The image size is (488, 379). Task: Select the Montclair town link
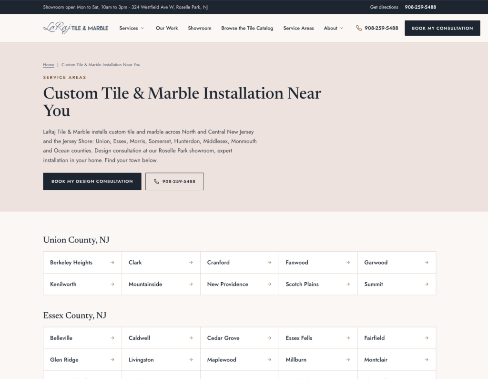coord(397,359)
